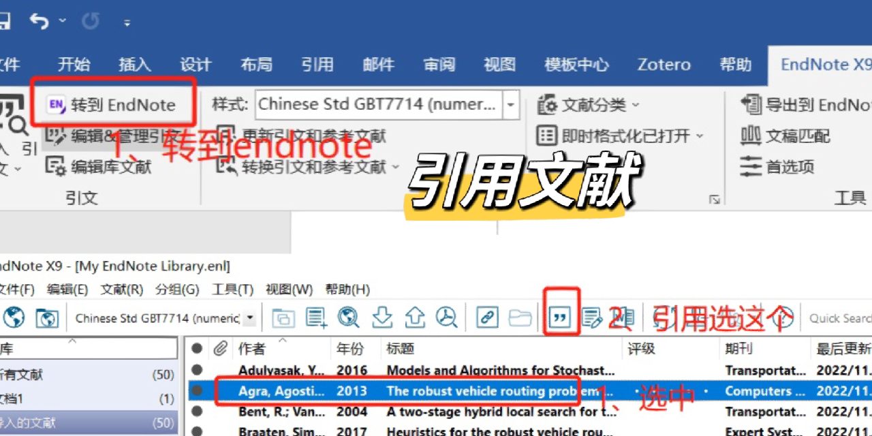
Task: Click the Insert Citation quotation-mark icon
Action: point(561,317)
